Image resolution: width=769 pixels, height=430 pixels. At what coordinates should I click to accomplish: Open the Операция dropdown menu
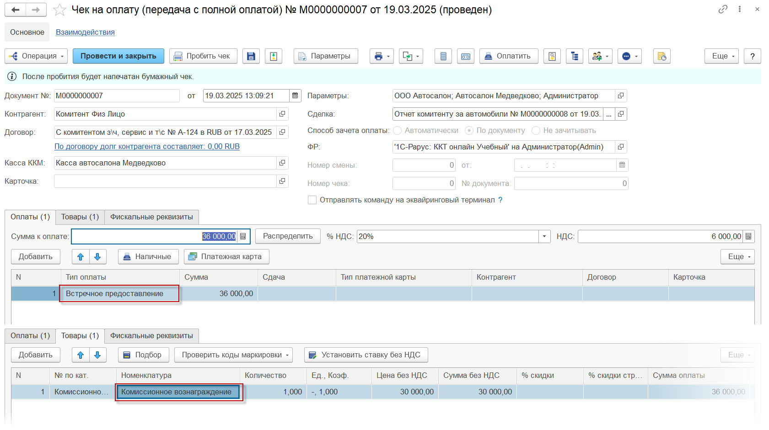(36, 56)
